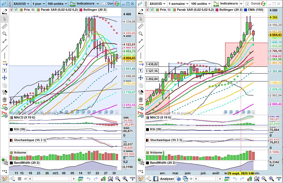
Task: Click the share icon in right chart bottom bar
Action: coord(149,179)
